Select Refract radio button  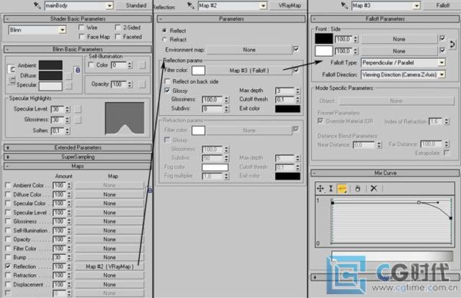click(165, 39)
